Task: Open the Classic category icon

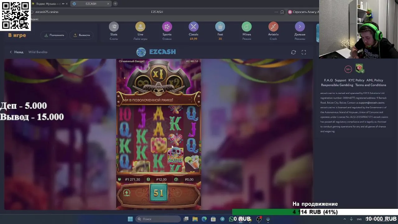Action: pos(193,27)
